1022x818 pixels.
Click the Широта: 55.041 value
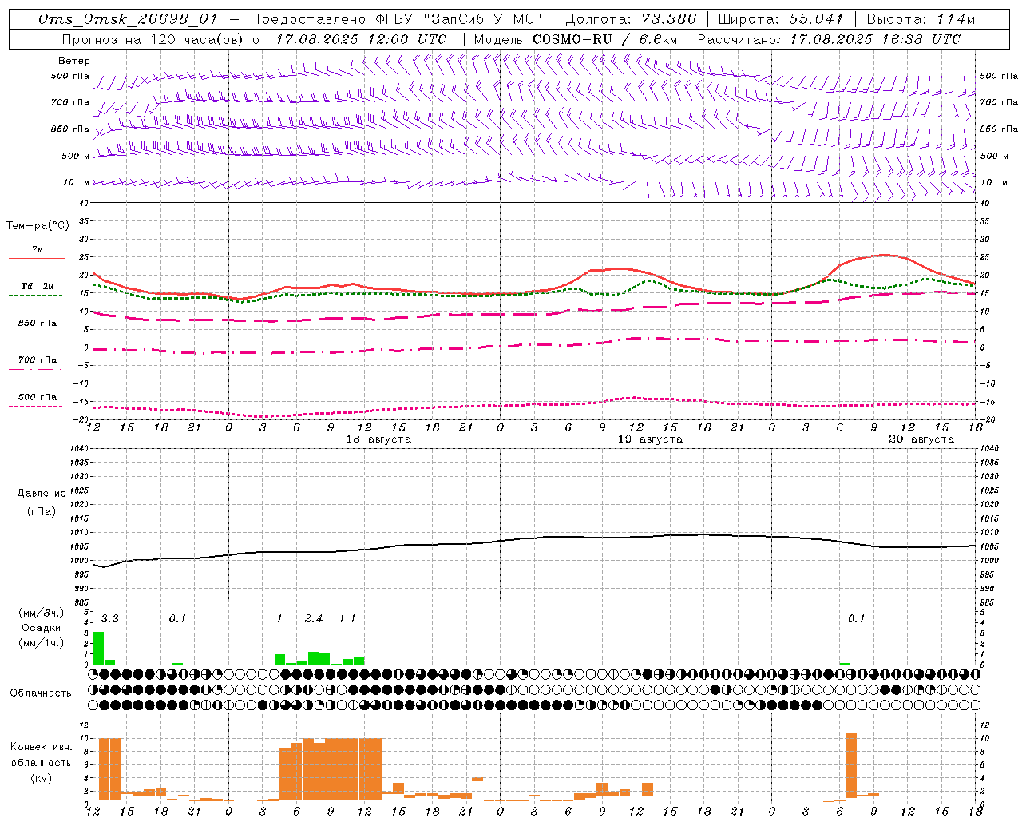pos(781,19)
